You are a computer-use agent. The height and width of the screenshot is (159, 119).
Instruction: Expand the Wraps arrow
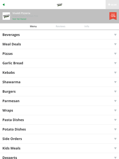(x=115, y=110)
